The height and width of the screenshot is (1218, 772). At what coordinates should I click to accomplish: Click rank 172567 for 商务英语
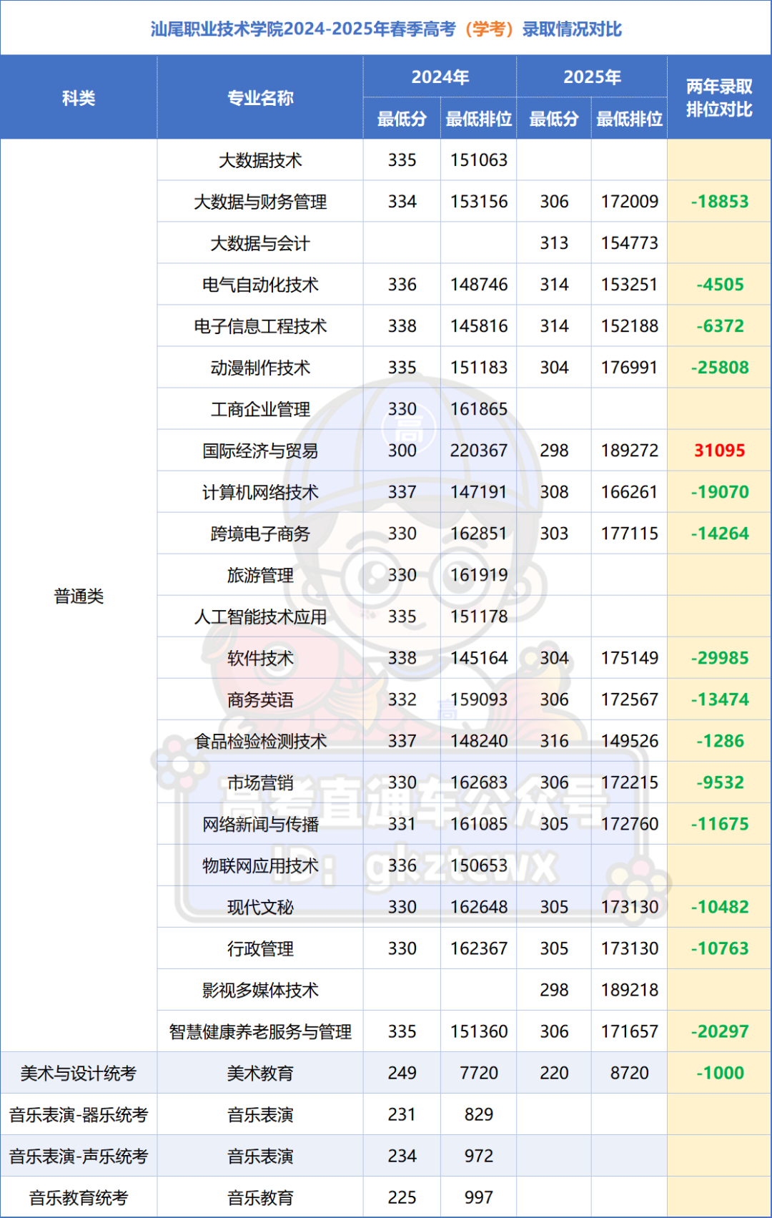point(629,699)
